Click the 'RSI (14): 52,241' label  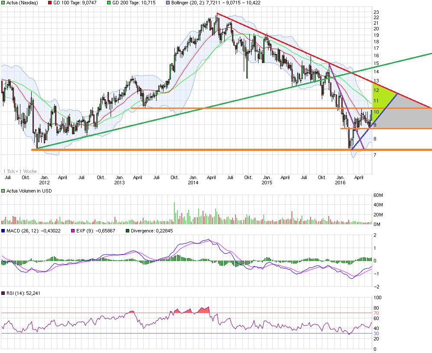click(24, 294)
